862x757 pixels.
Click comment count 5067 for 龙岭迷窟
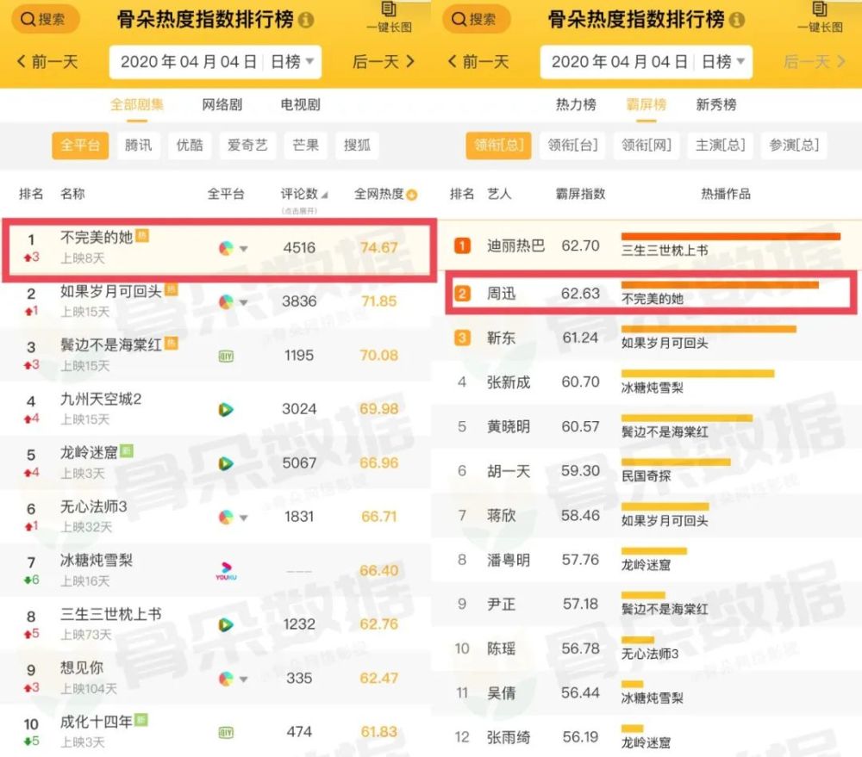pyautogui.click(x=300, y=463)
